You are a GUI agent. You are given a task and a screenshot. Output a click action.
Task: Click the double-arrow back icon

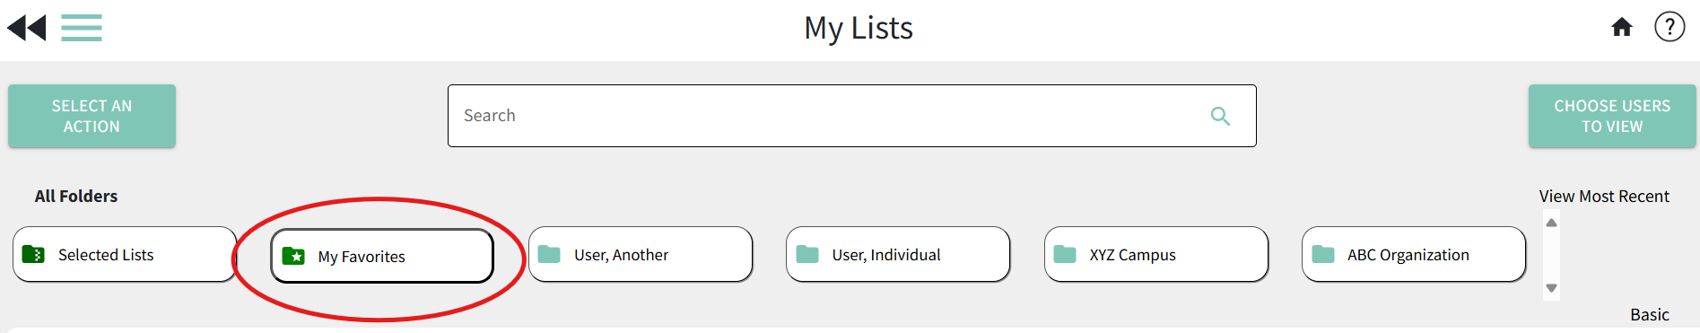(x=26, y=28)
